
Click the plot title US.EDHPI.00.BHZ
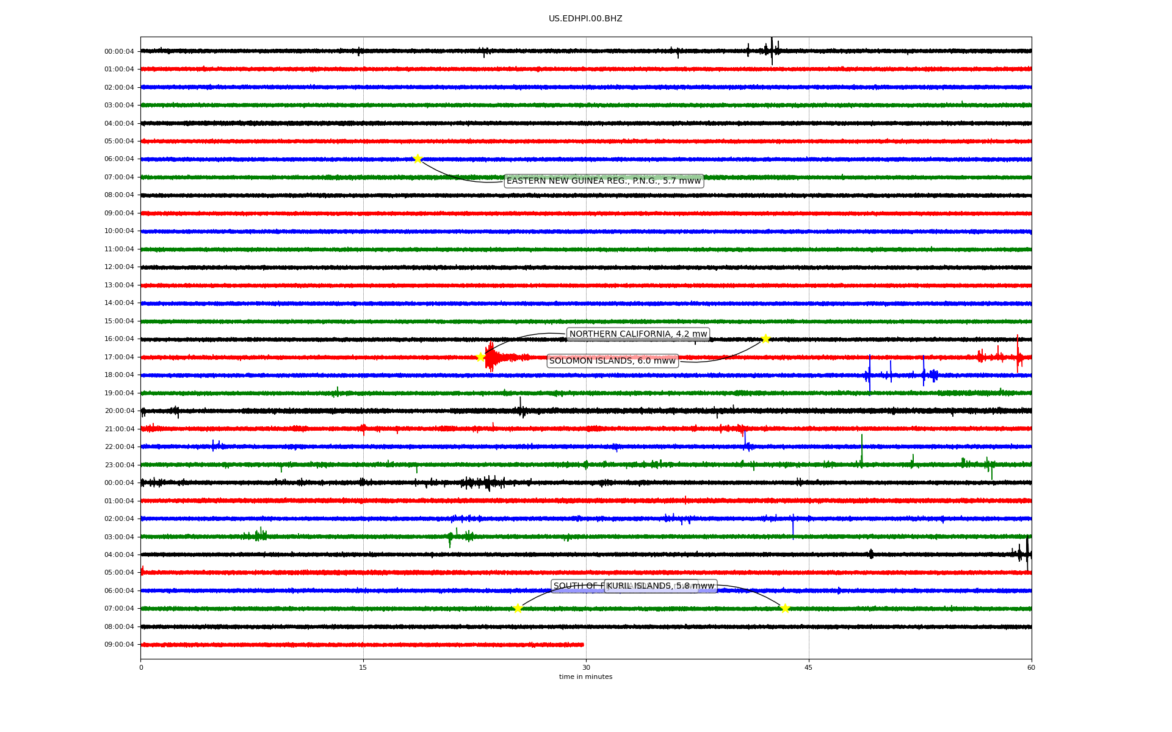tap(585, 19)
